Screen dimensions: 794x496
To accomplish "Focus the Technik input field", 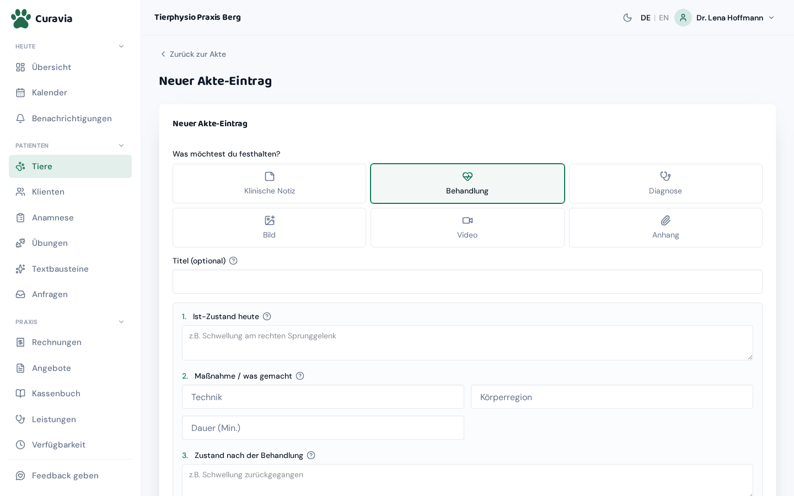I will (323, 397).
